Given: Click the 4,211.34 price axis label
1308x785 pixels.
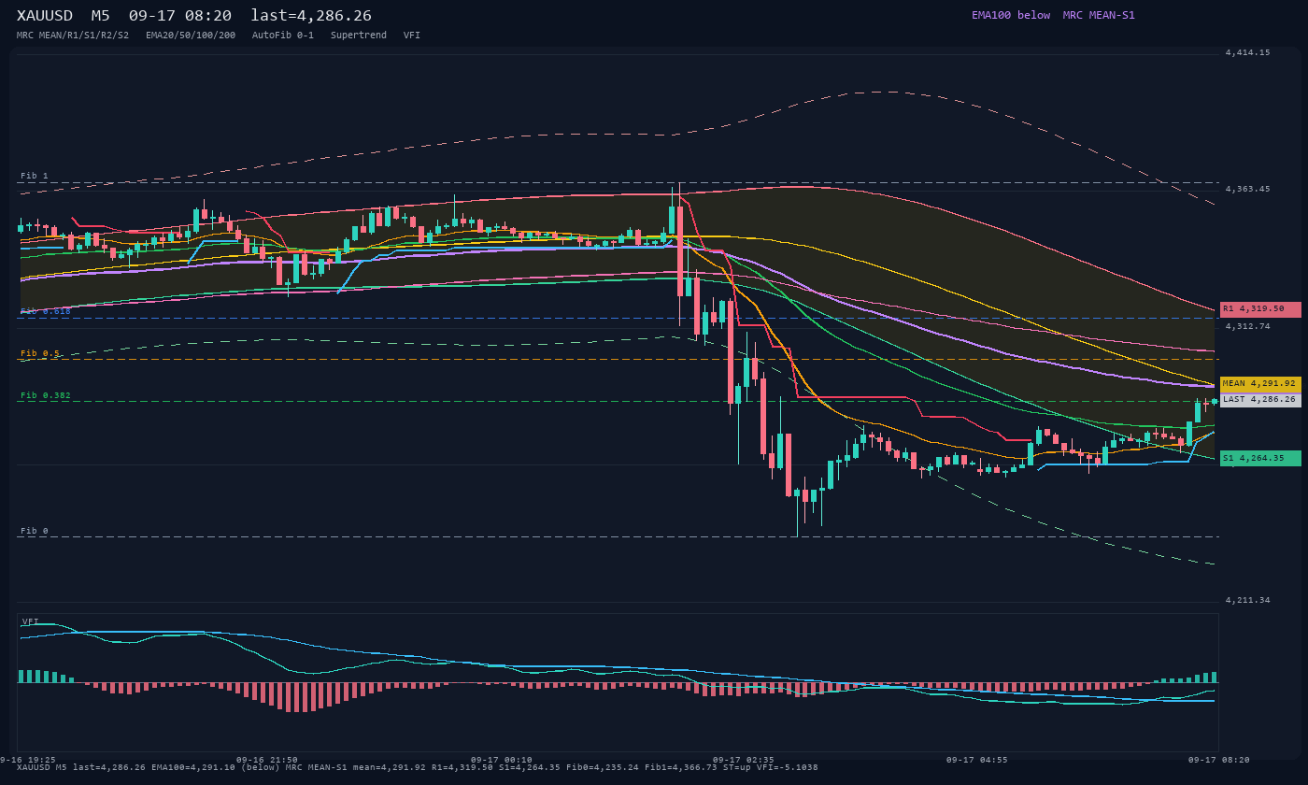Looking at the screenshot, I should pos(1248,600).
